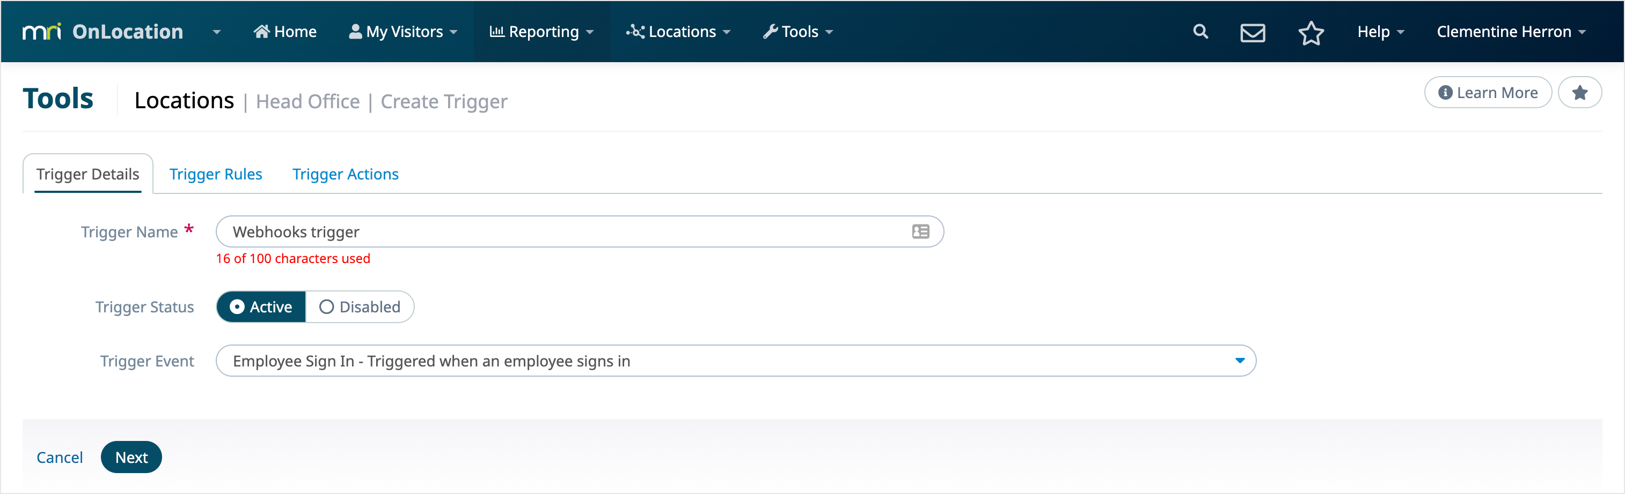Click the Next button

(131, 458)
